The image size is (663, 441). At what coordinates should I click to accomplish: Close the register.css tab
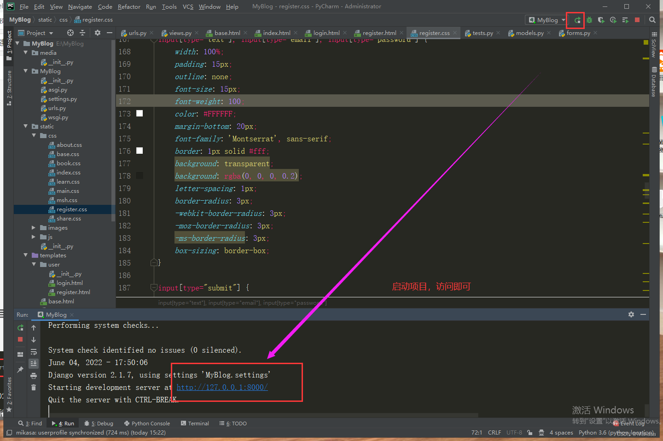455,33
